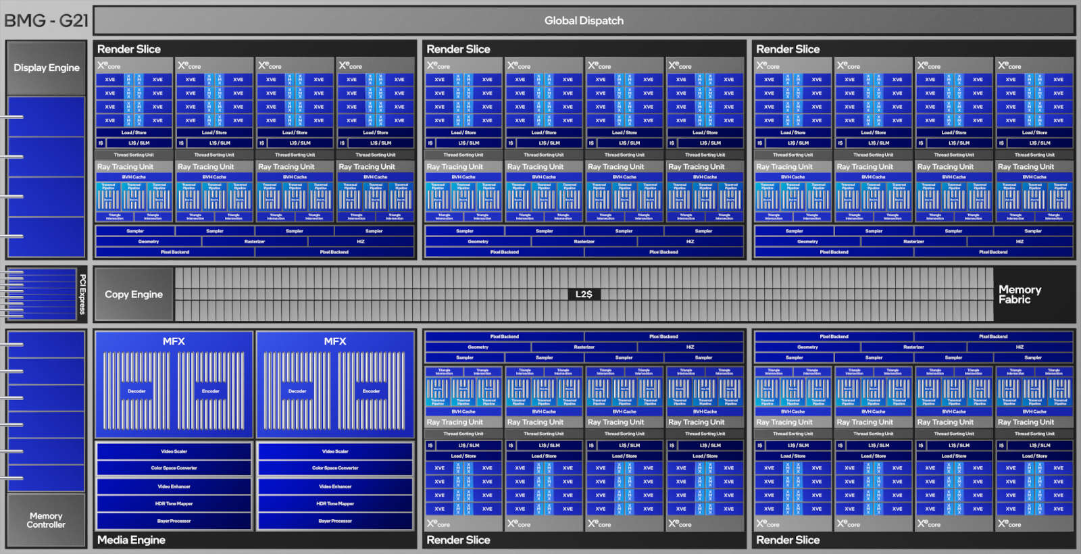This screenshot has height=554, width=1081.
Task: Click Bayer Processor under right MFX
Action: click(335, 521)
